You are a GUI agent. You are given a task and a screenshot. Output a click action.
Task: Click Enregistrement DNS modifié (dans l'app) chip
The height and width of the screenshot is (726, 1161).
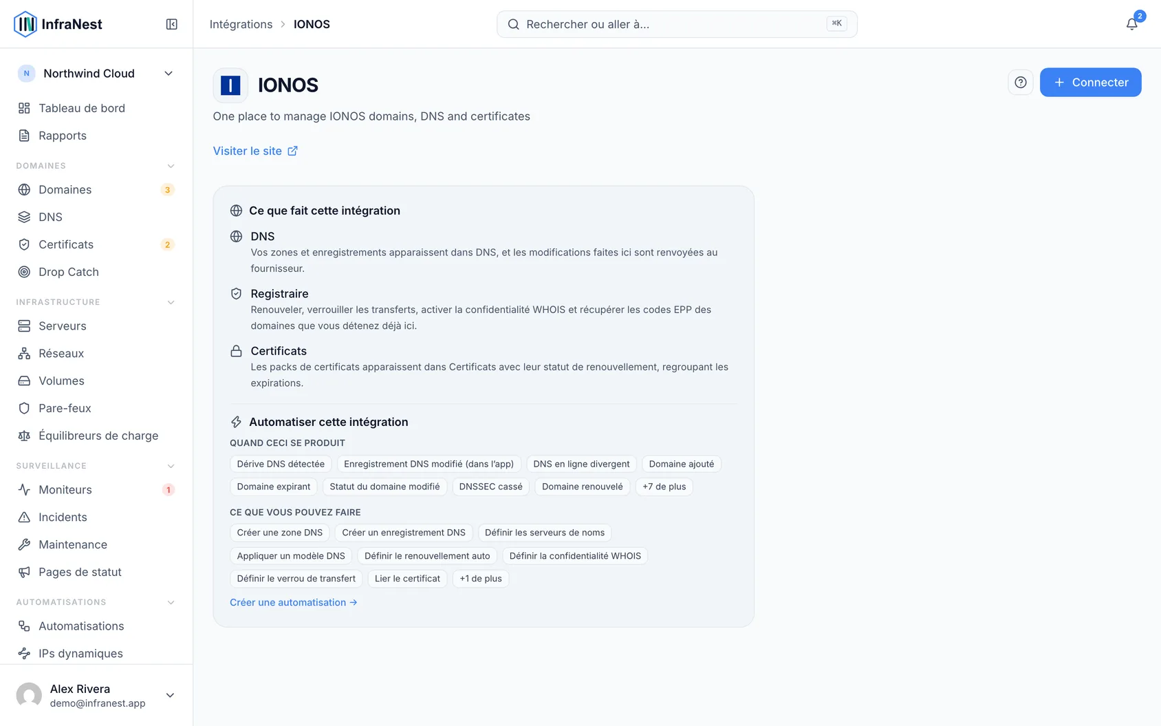428,464
